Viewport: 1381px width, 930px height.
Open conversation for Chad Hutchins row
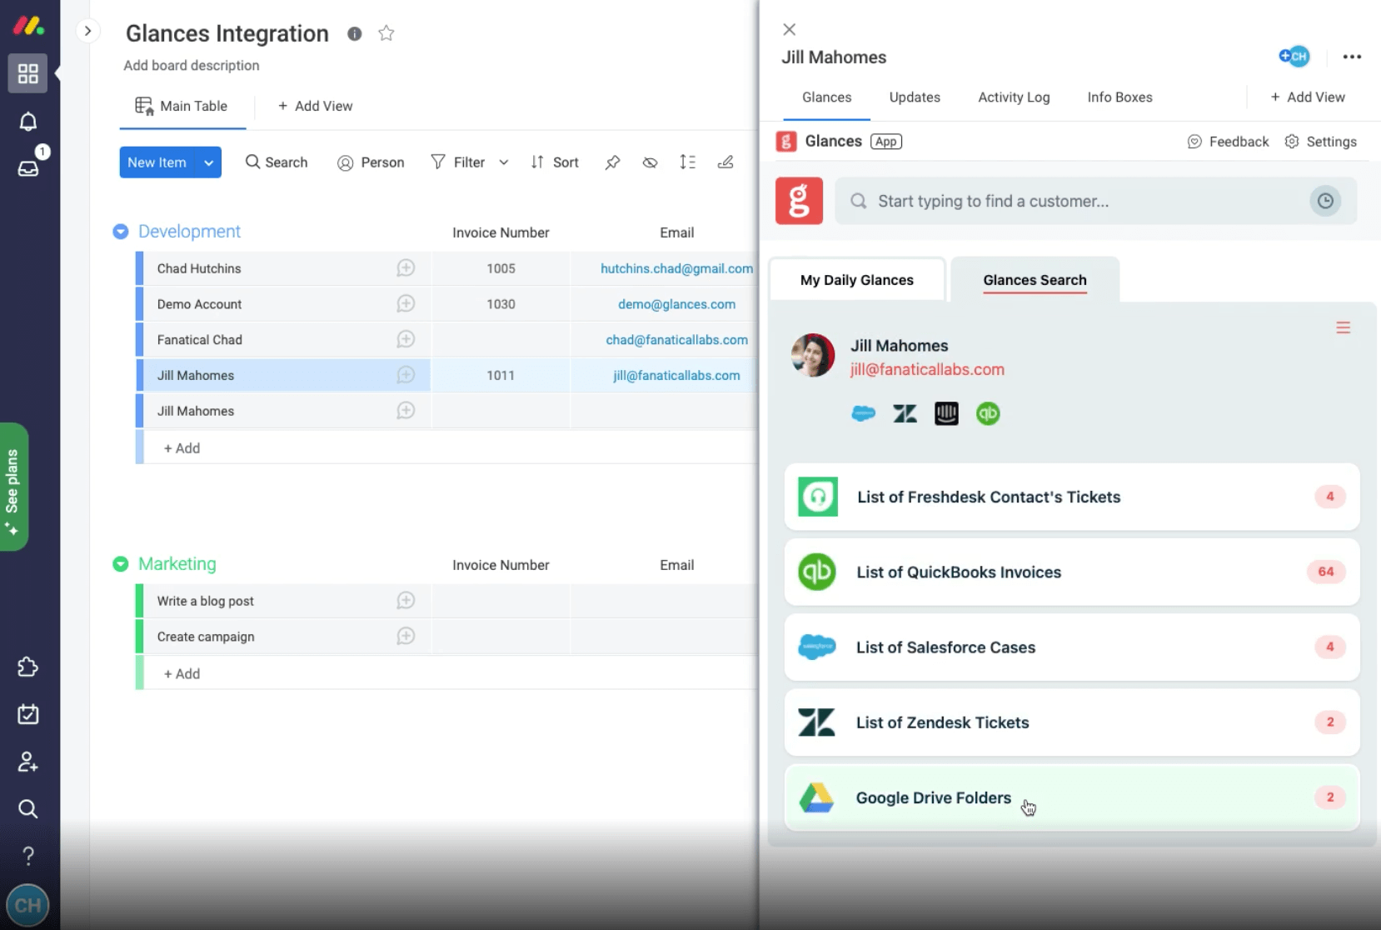click(x=406, y=268)
